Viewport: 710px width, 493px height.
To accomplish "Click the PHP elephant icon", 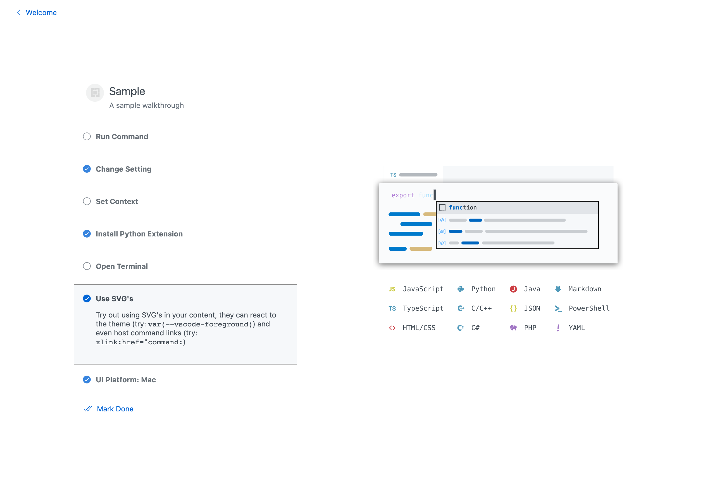I will [x=513, y=328].
